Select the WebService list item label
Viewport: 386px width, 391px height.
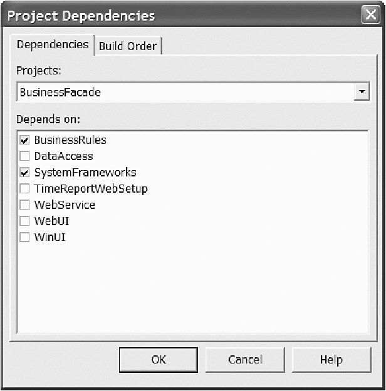coord(65,205)
